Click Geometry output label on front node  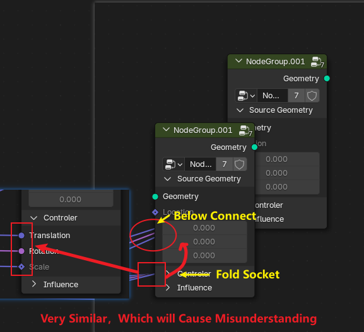pyautogui.click(x=228, y=147)
